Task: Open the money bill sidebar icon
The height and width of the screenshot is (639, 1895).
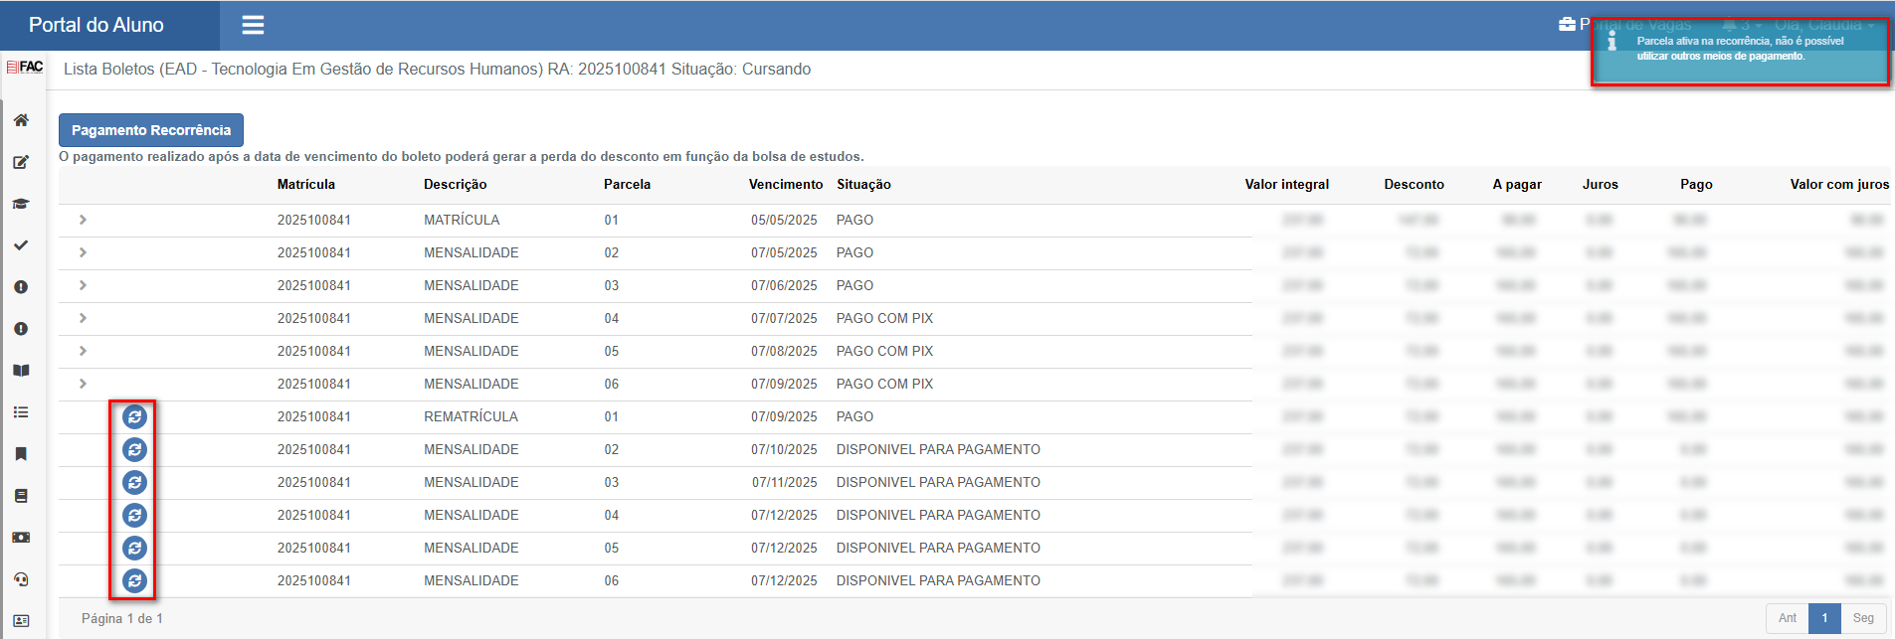Action: pos(21,538)
